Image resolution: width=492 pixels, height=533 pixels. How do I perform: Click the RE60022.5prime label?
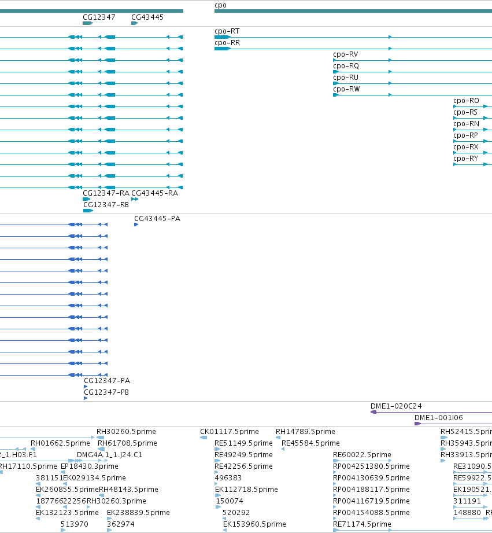coord(362,455)
